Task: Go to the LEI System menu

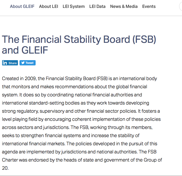Action: (x=74, y=6)
